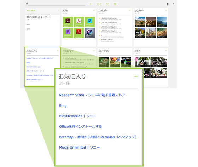The width and height of the screenshot is (198, 167).
Task: Open the mountain lake picture thumbnail
Action: coord(162,22)
